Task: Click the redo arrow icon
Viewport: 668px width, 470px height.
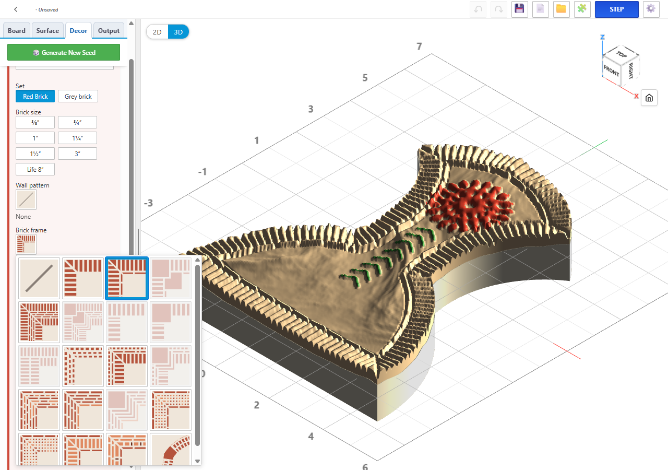Action: (498, 9)
